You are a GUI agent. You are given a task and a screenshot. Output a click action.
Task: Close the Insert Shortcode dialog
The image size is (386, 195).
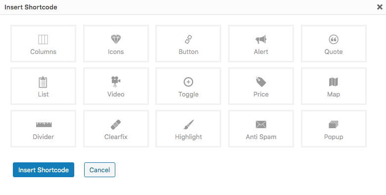coord(380,7)
